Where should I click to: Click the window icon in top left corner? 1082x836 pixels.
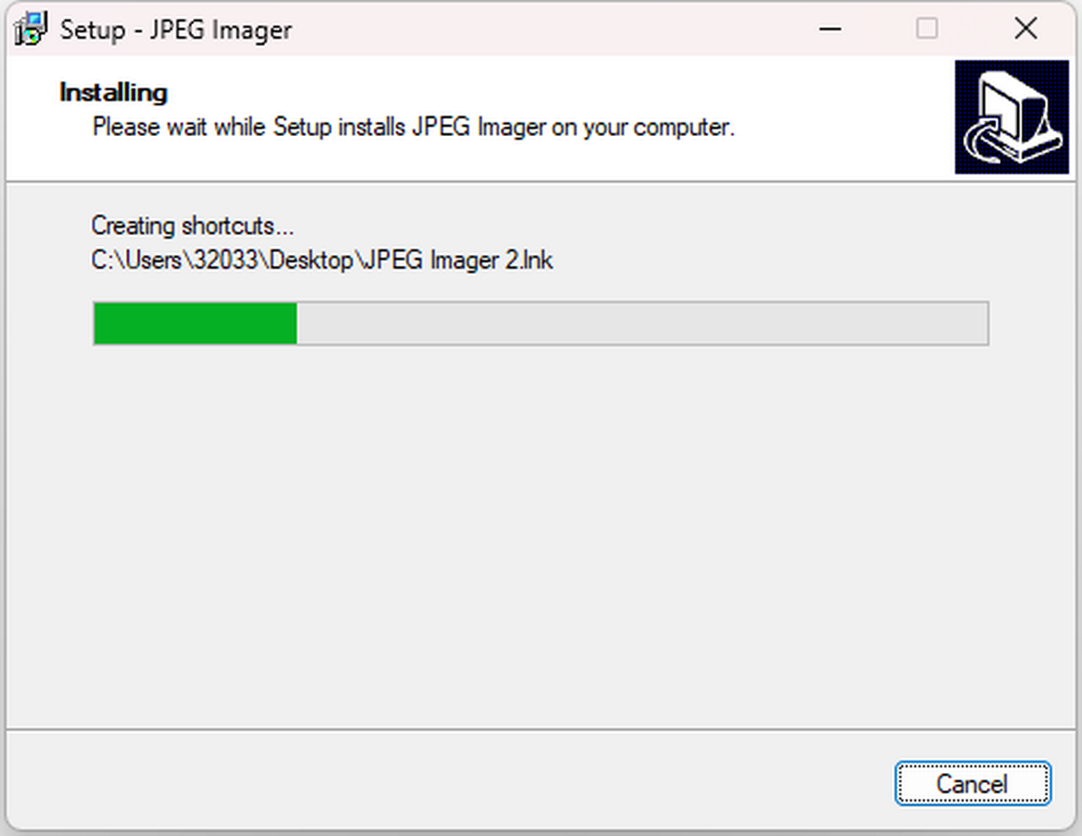[x=29, y=28]
